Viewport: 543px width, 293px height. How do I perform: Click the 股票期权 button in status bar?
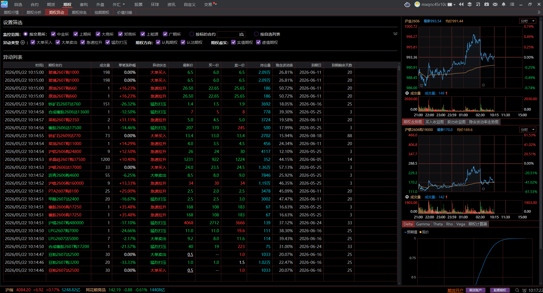(500, 290)
